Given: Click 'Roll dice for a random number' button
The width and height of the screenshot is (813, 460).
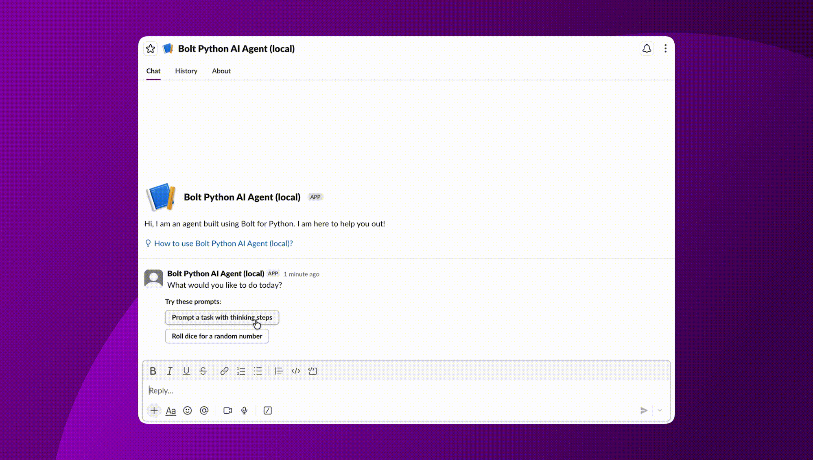Looking at the screenshot, I should coord(216,336).
